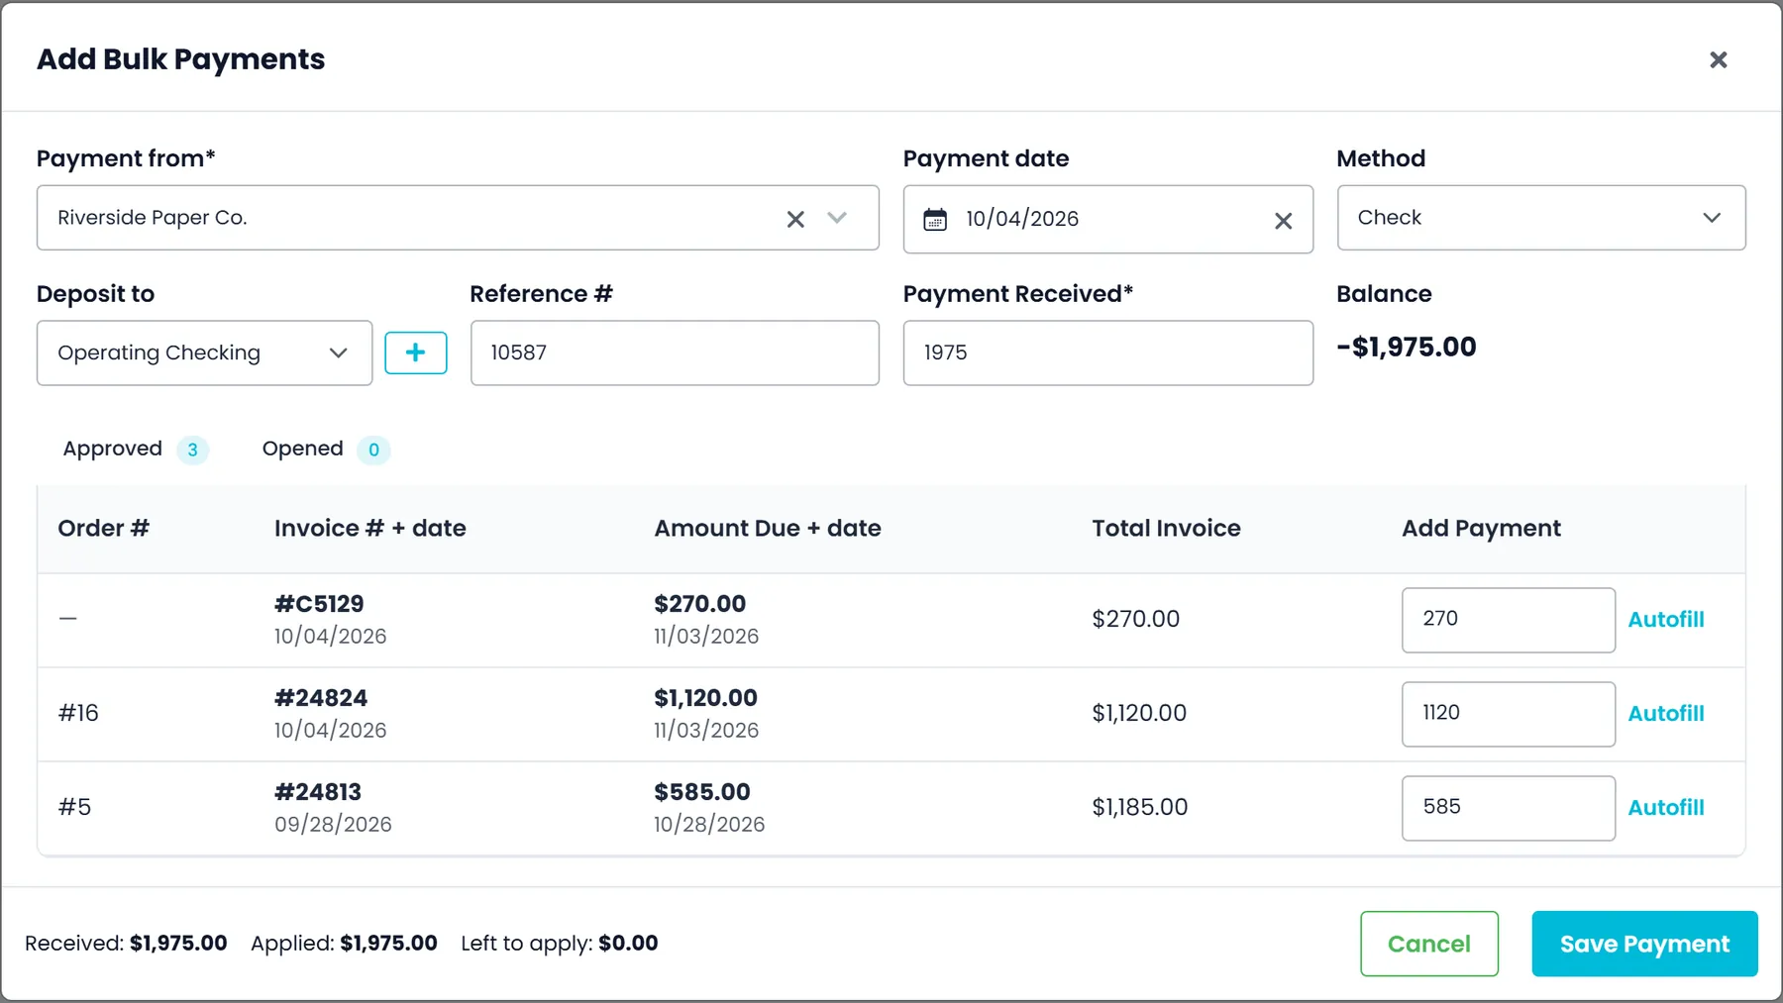Switch to the Approved tab
Image resolution: width=1783 pixels, height=1003 pixels.
coord(136,450)
